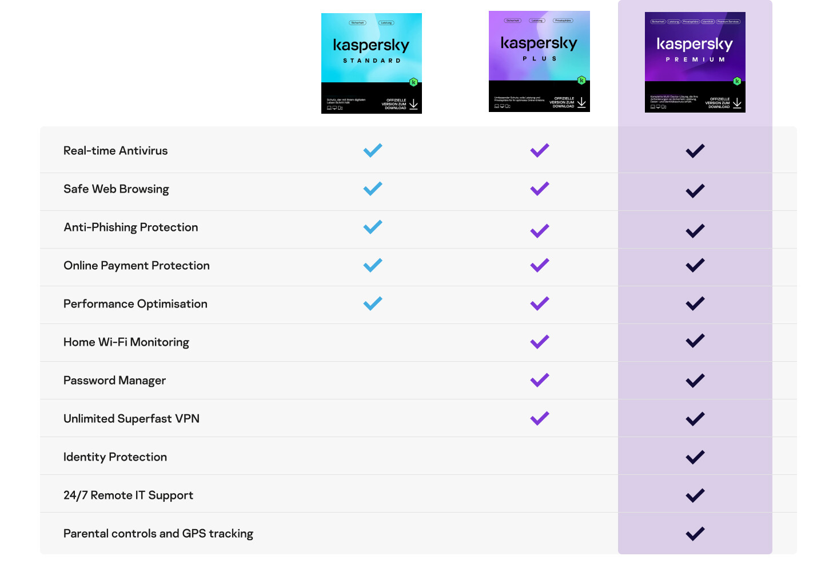Click the Kaspersky Plus product box
837x568 pixels.
[539, 61]
